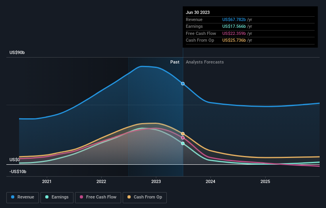Click the teal Earnings data point marker
This screenshot has height=208, width=326.
point(183,143)
